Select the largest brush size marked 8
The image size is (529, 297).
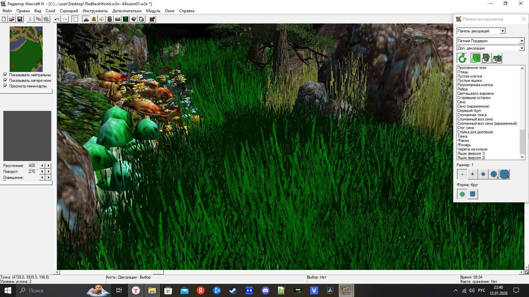(505, 174)
